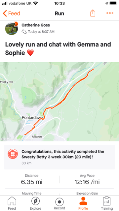
Task: Open the route map near Pontardawe
Action: [x=59, y=102]
